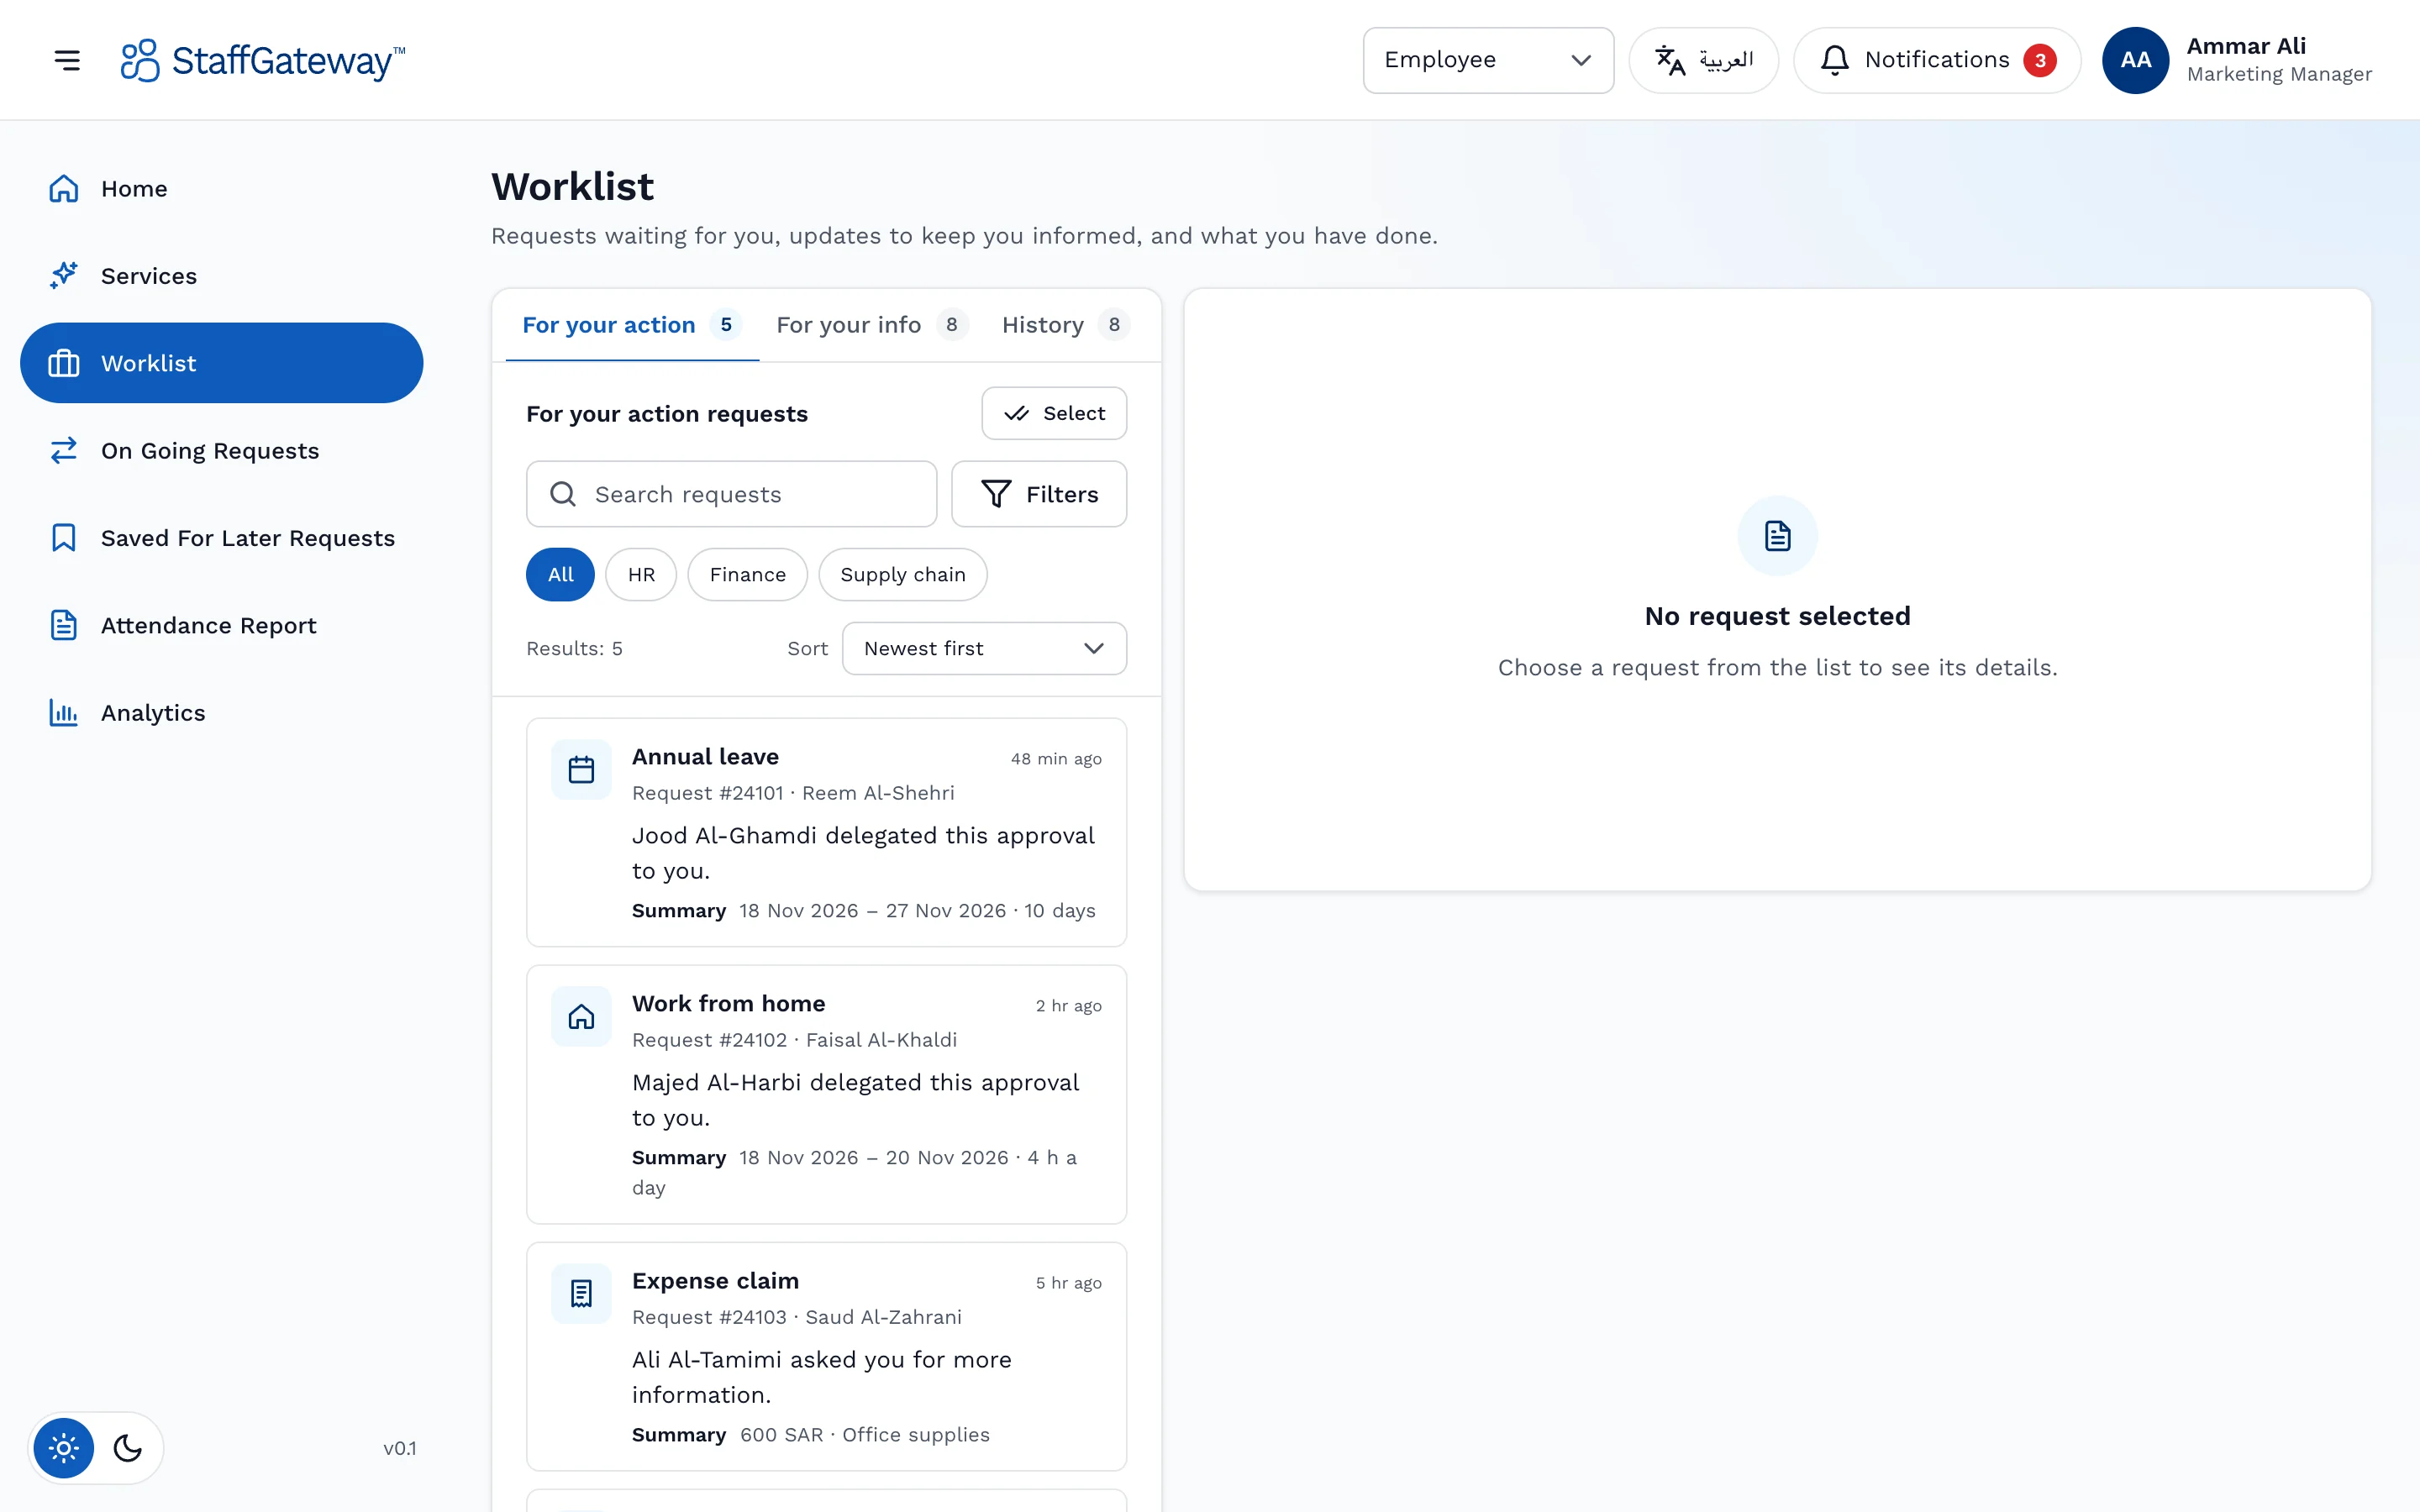
Task: Click the Expense claim receipt icon
Action: 581,1293
